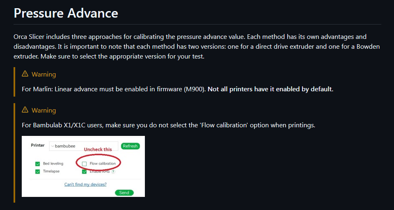Toggle the Timelapse checkbox
Viewport: 394px width, 210px height.
(38, 172)
